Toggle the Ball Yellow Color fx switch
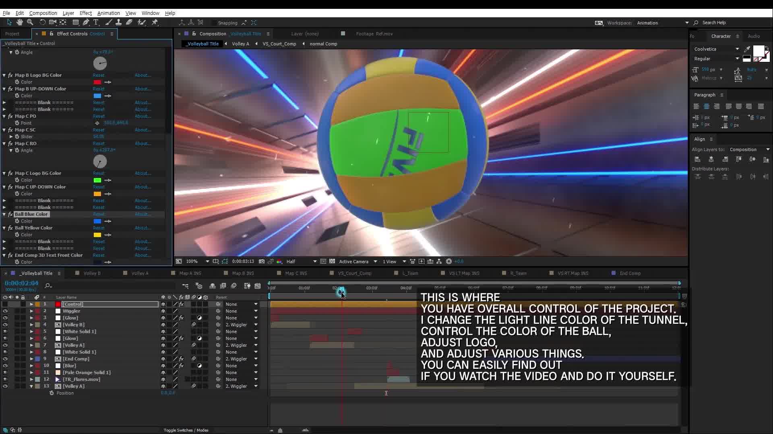Screen dimensions: 773x434 (10, 228)
